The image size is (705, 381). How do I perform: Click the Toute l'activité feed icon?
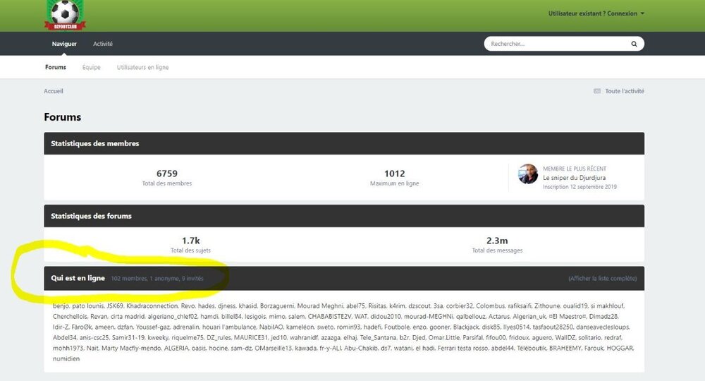click(x=597, y=91)
